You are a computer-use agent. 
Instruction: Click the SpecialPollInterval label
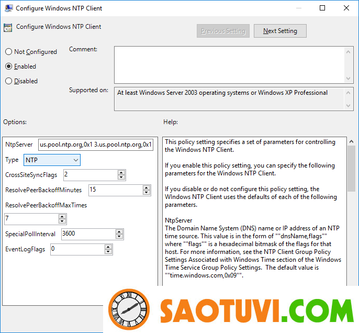(30, 234)
